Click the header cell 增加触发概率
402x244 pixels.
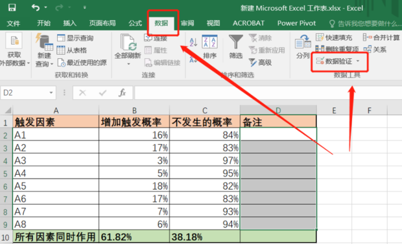tap(134, 122)
